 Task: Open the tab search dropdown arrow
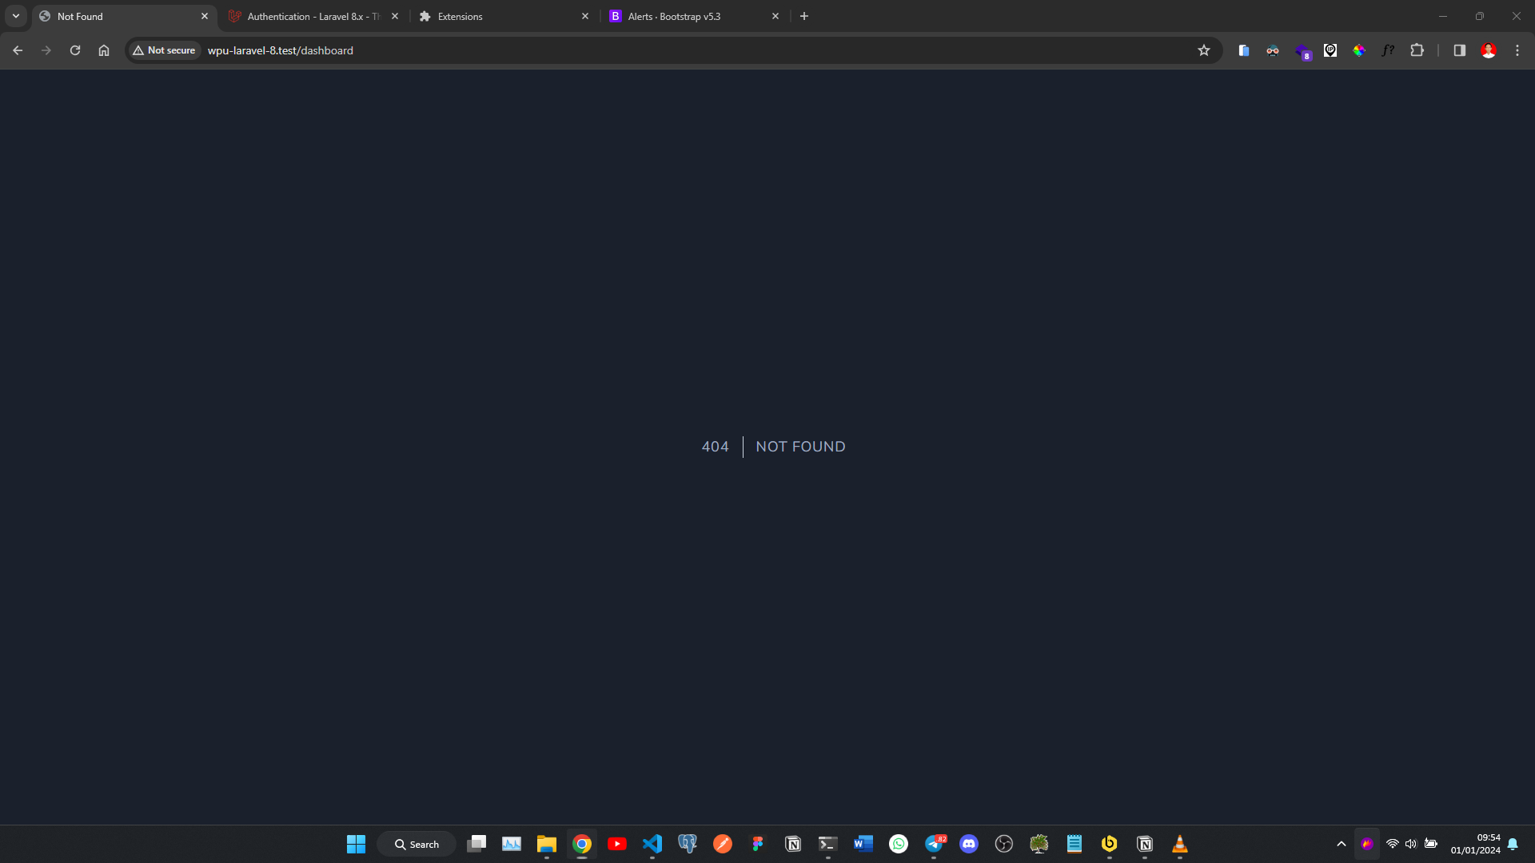pos(15,16)
